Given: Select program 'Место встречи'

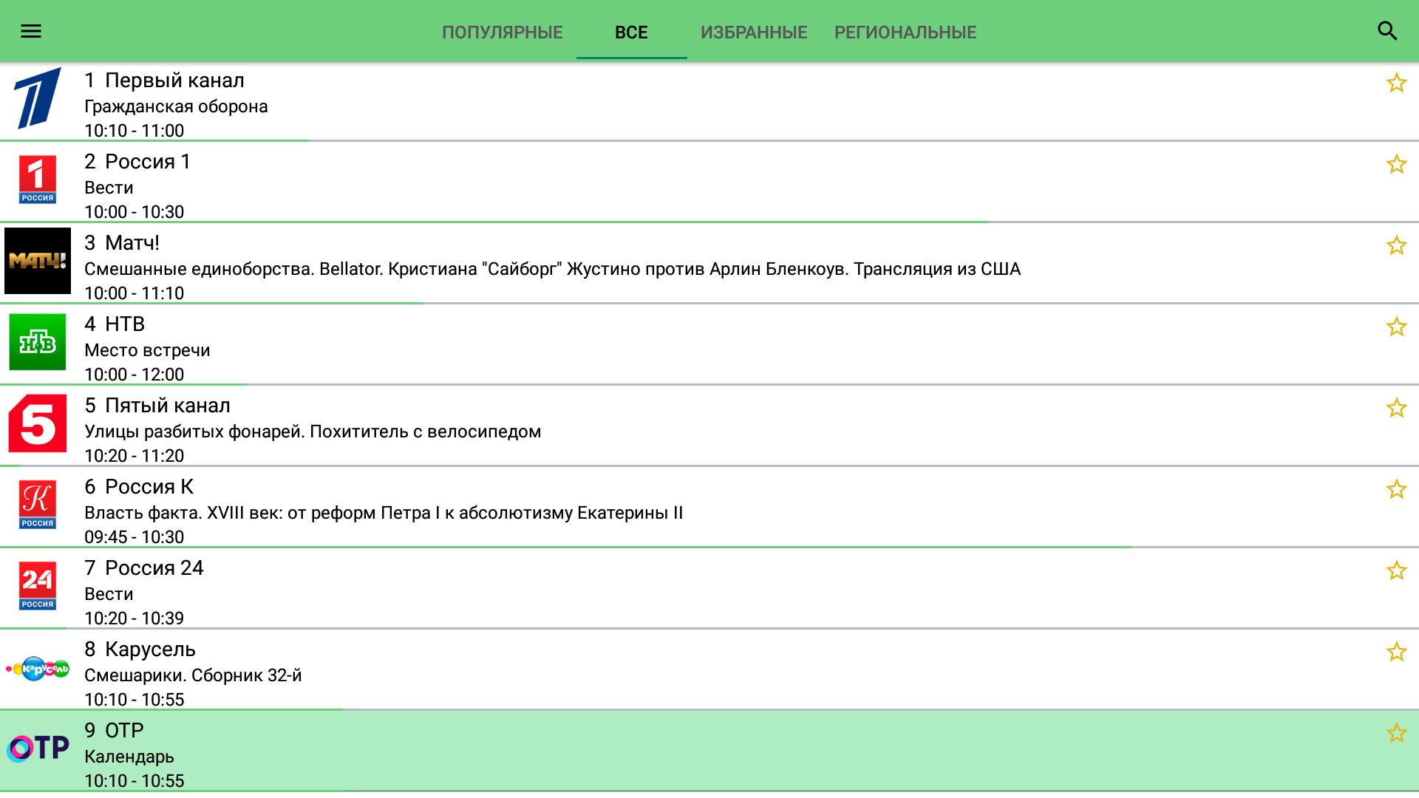Looking at the screenshot, I should pos(147,351).
